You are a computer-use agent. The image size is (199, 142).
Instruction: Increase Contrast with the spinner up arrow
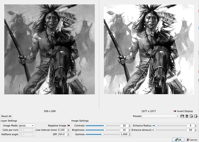click(x=130, y=125)
